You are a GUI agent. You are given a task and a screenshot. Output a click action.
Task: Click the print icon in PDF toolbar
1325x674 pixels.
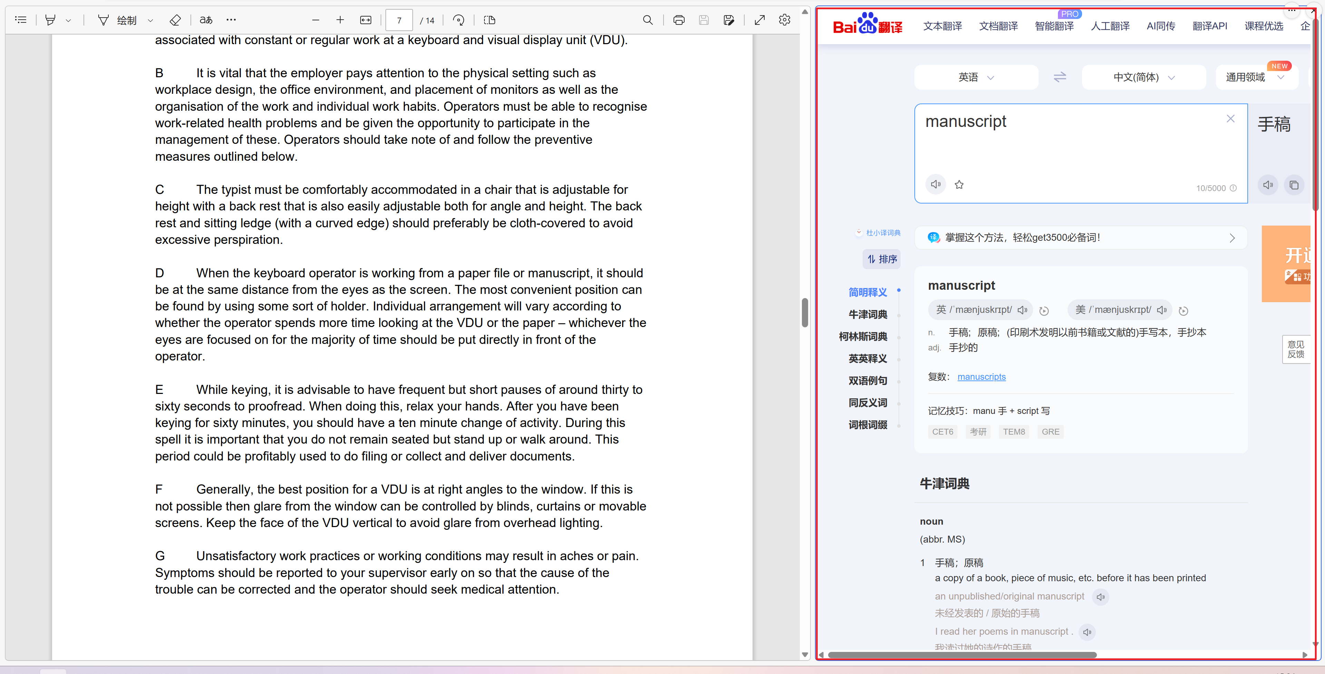tap(678, 20)
